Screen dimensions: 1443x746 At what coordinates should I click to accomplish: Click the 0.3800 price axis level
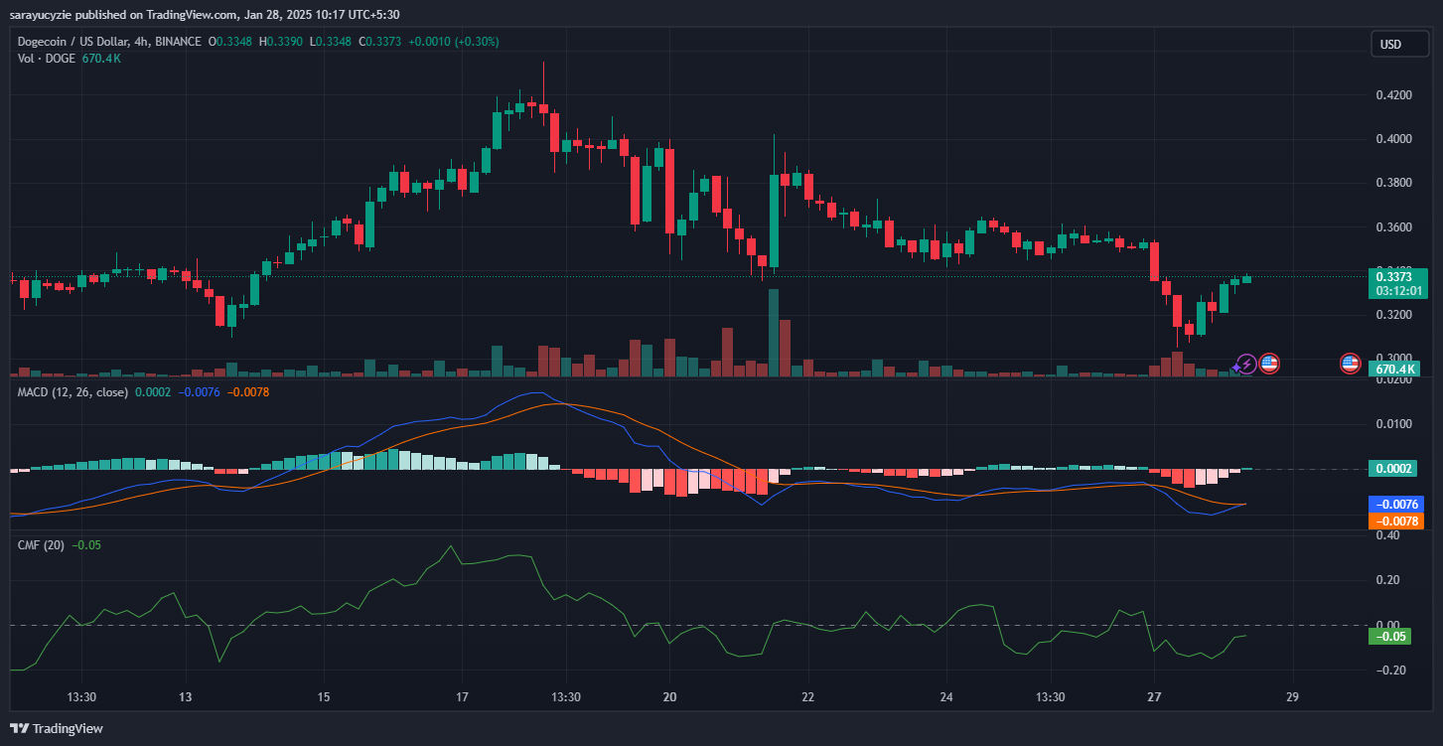pos(1392,183)
